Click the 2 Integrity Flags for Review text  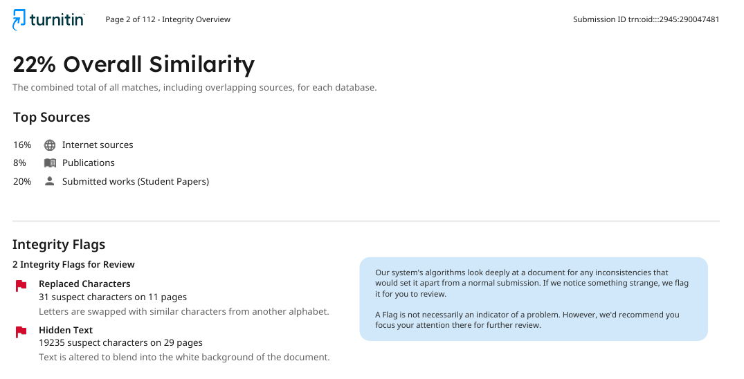[73, 265]
